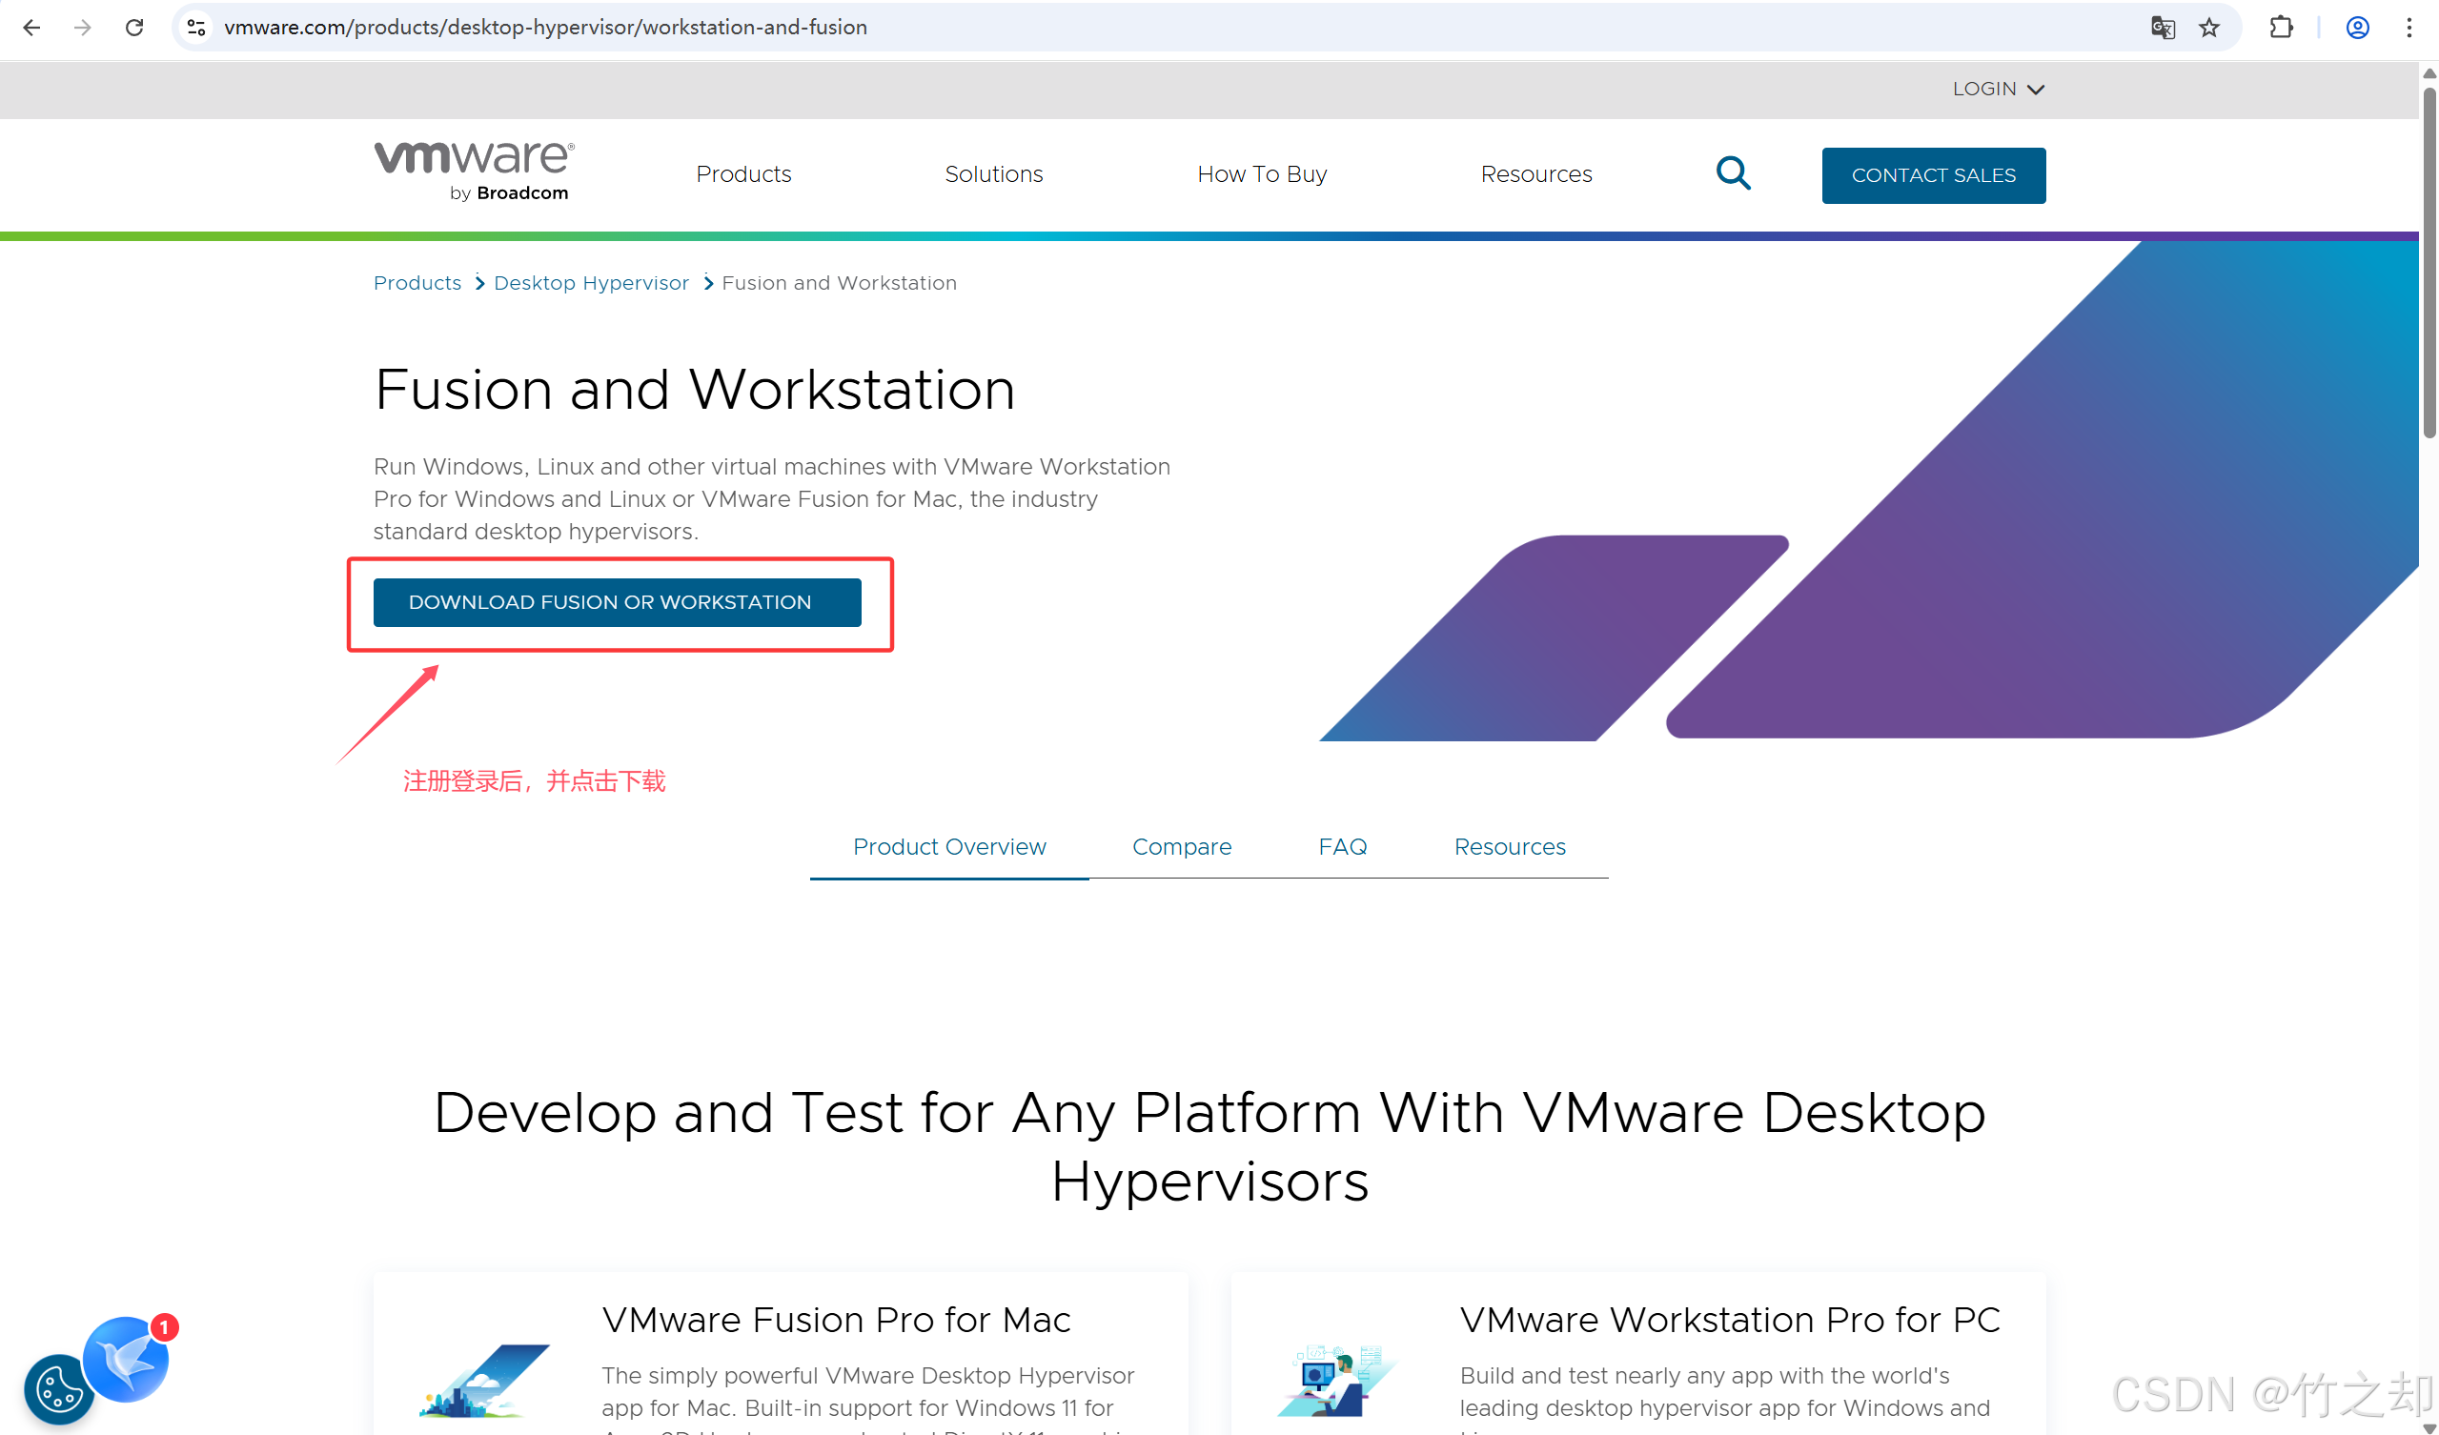Viewport: 2439px width, 1435px height.
Task: Click the Desktop Hypervisor breadcrumb link
Action: click(591, 283)
